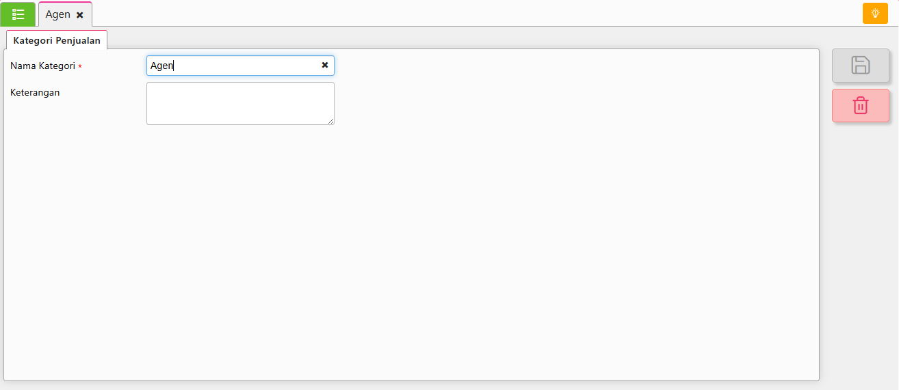
Task: Select the Kategori Penjualan tab
Action: point(57,40)
